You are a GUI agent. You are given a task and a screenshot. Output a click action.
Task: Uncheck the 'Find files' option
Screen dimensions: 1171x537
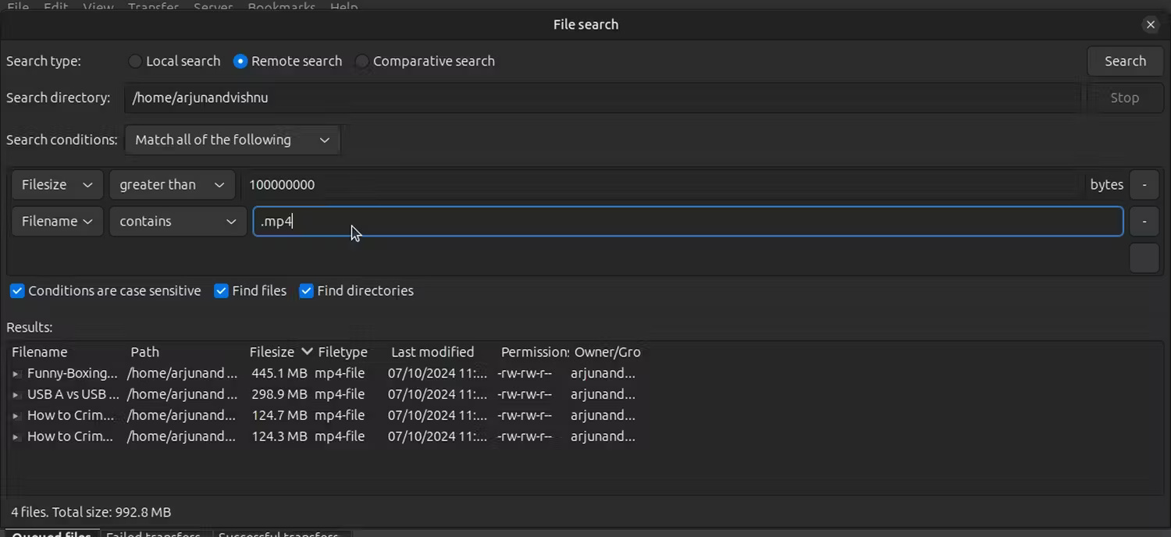[221, 290]
